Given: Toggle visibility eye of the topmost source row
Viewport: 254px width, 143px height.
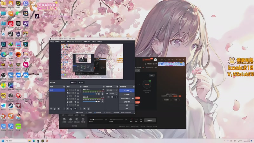Looking at the screenshot, I should [75, 90].
